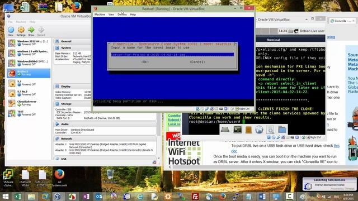The width and height of the screenshot is (358, 201).
Task: Click Right Ctrl indicator in Debian VM status bar
Action: 313,137
